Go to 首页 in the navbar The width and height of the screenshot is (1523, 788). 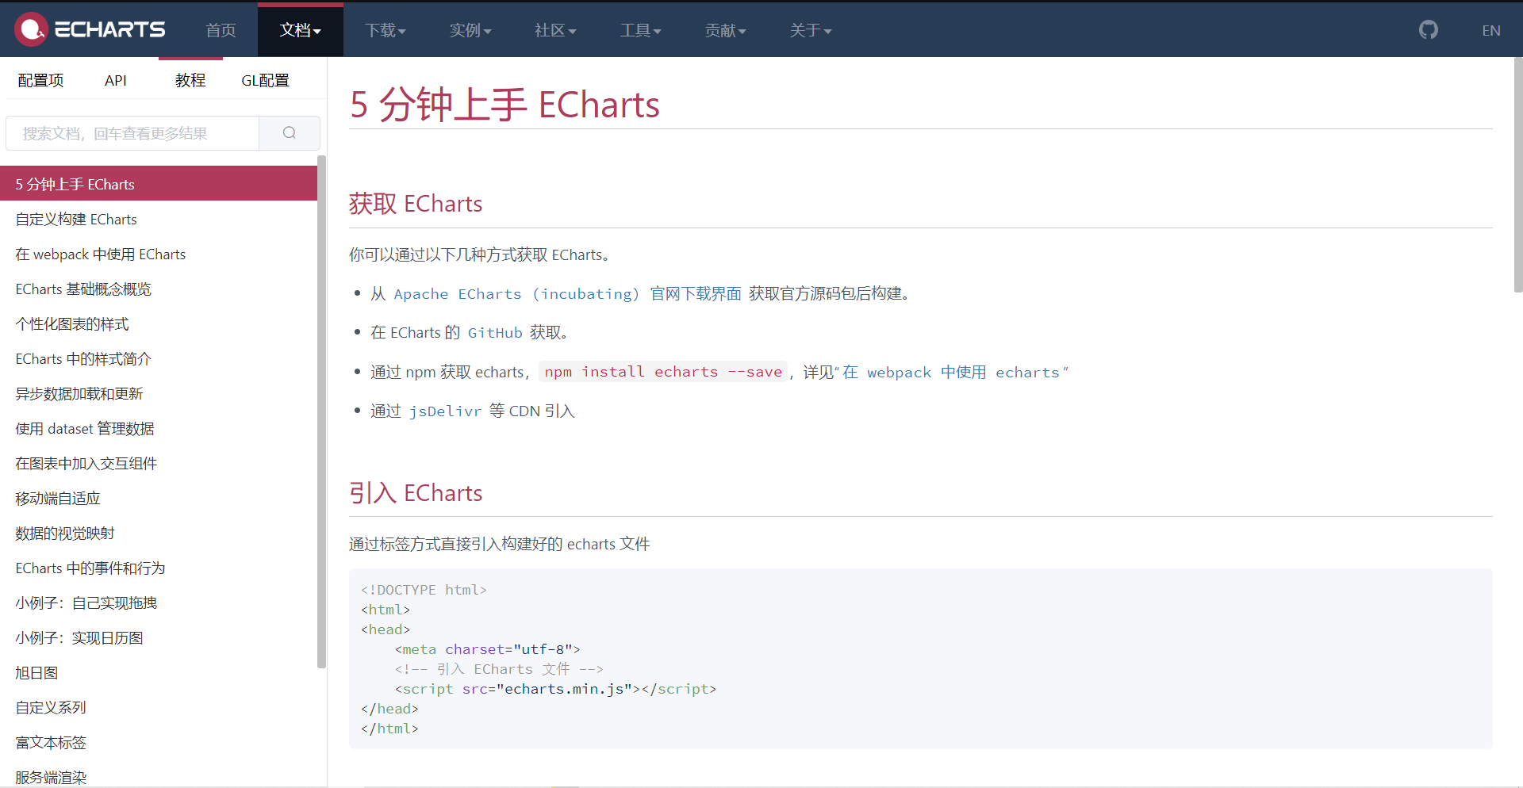coord(221,30)
